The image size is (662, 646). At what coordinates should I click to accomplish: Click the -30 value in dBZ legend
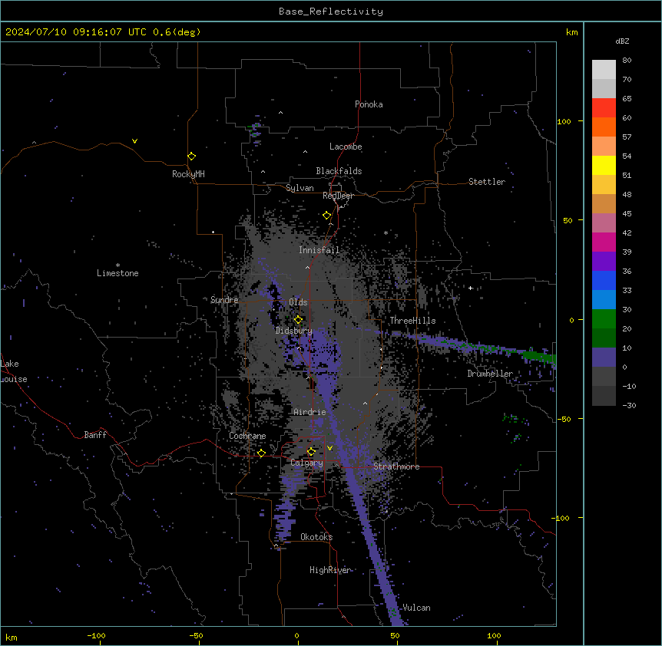point(629,406)
